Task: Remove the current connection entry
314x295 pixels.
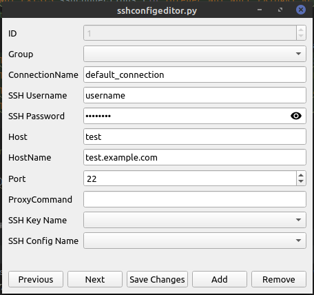Action: click(x=279, y=279)
